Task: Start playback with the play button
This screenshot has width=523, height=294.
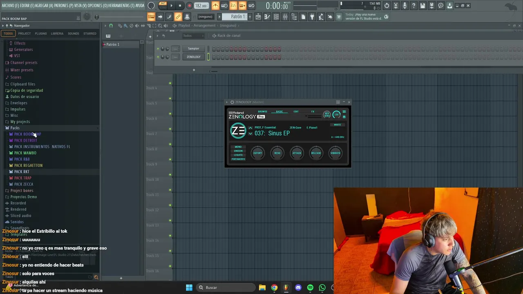Action: pos(171,6)
